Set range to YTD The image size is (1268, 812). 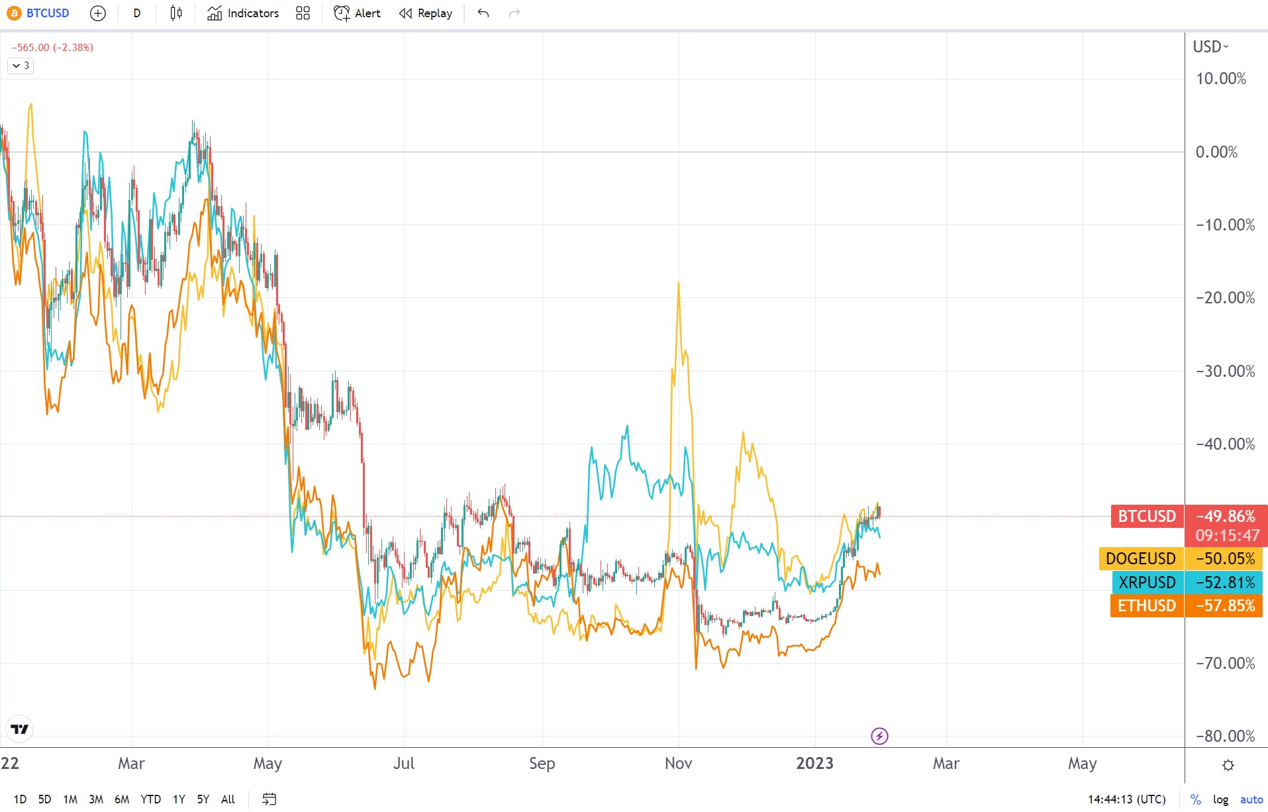coord(150,799)
